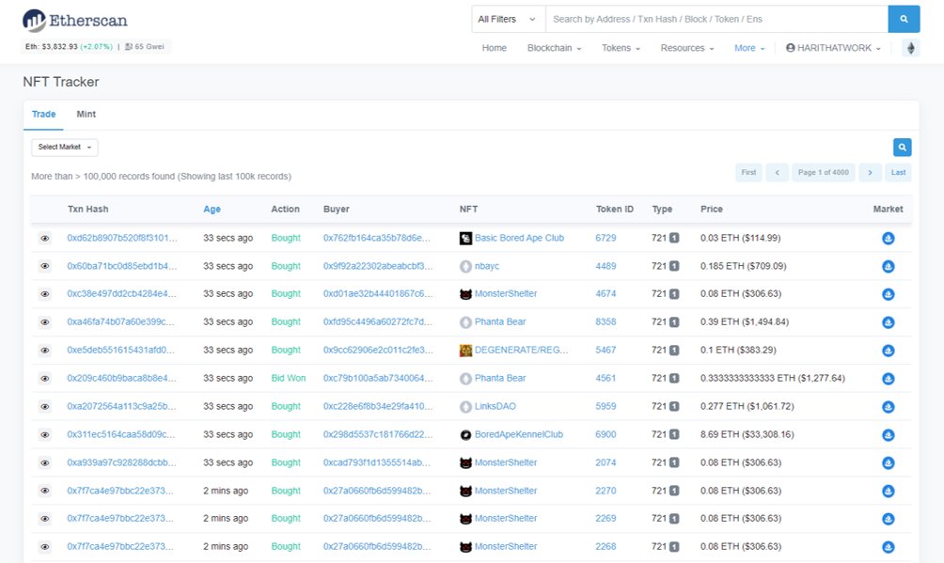Click the Etherscan logo
This screenshot has height=563, width=944.
click(74, 21)
